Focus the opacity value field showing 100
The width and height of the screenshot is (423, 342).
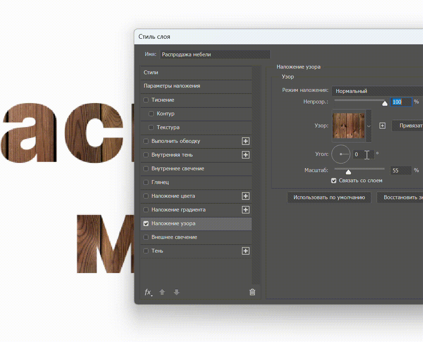click(401, 102)
